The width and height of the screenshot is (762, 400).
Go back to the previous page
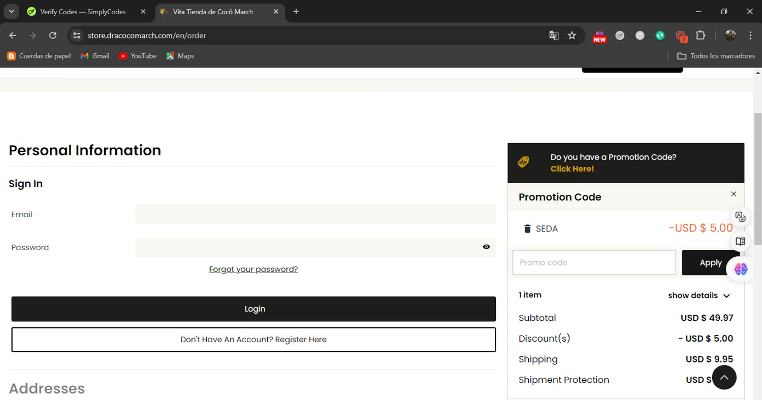coord(13,36)
